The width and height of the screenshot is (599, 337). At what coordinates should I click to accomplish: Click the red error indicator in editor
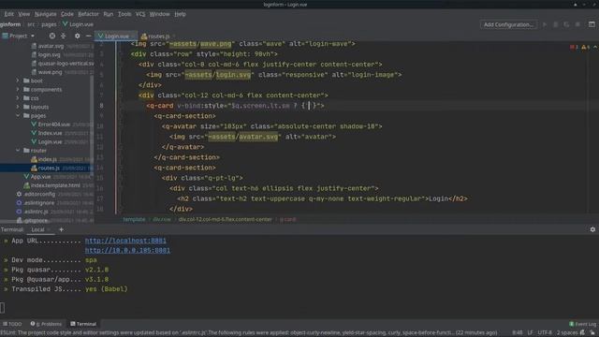pyautogui.click(x=574, y=47)
